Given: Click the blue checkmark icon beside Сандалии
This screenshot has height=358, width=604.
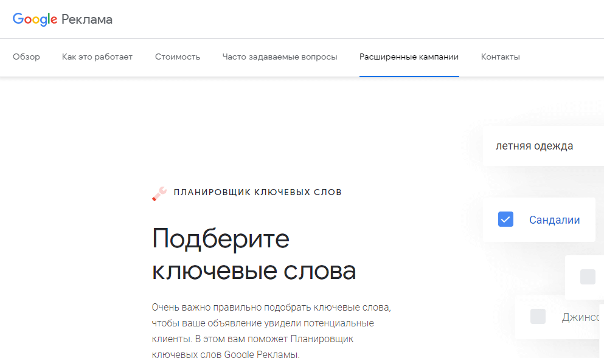Looking at the screenshot, I should pyautogui.click(x=505, y=219).
